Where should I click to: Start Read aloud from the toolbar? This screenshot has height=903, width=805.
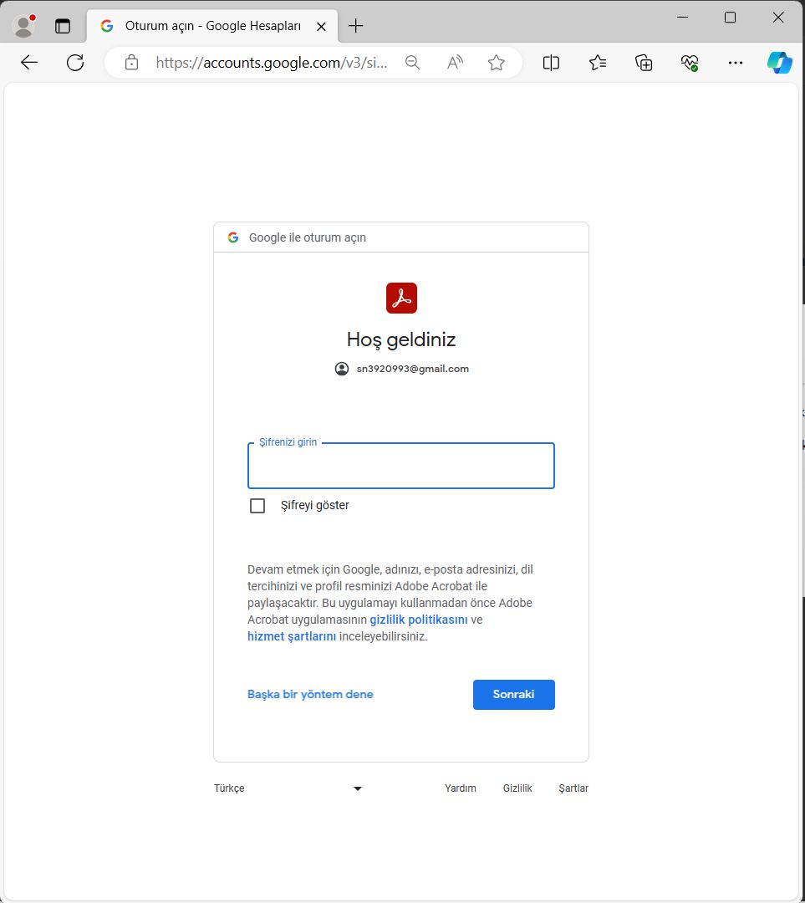(454, 62)
